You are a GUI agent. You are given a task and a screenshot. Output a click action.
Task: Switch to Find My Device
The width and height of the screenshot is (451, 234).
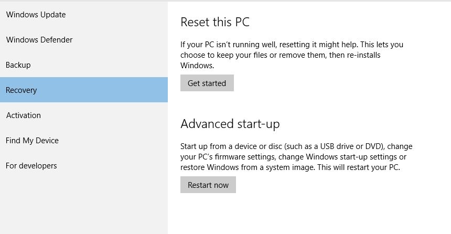[33, 141]
